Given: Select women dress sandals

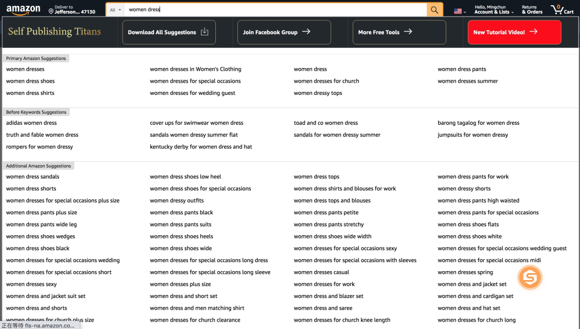Looking at the screenshot, I should [x=33, y=177].
